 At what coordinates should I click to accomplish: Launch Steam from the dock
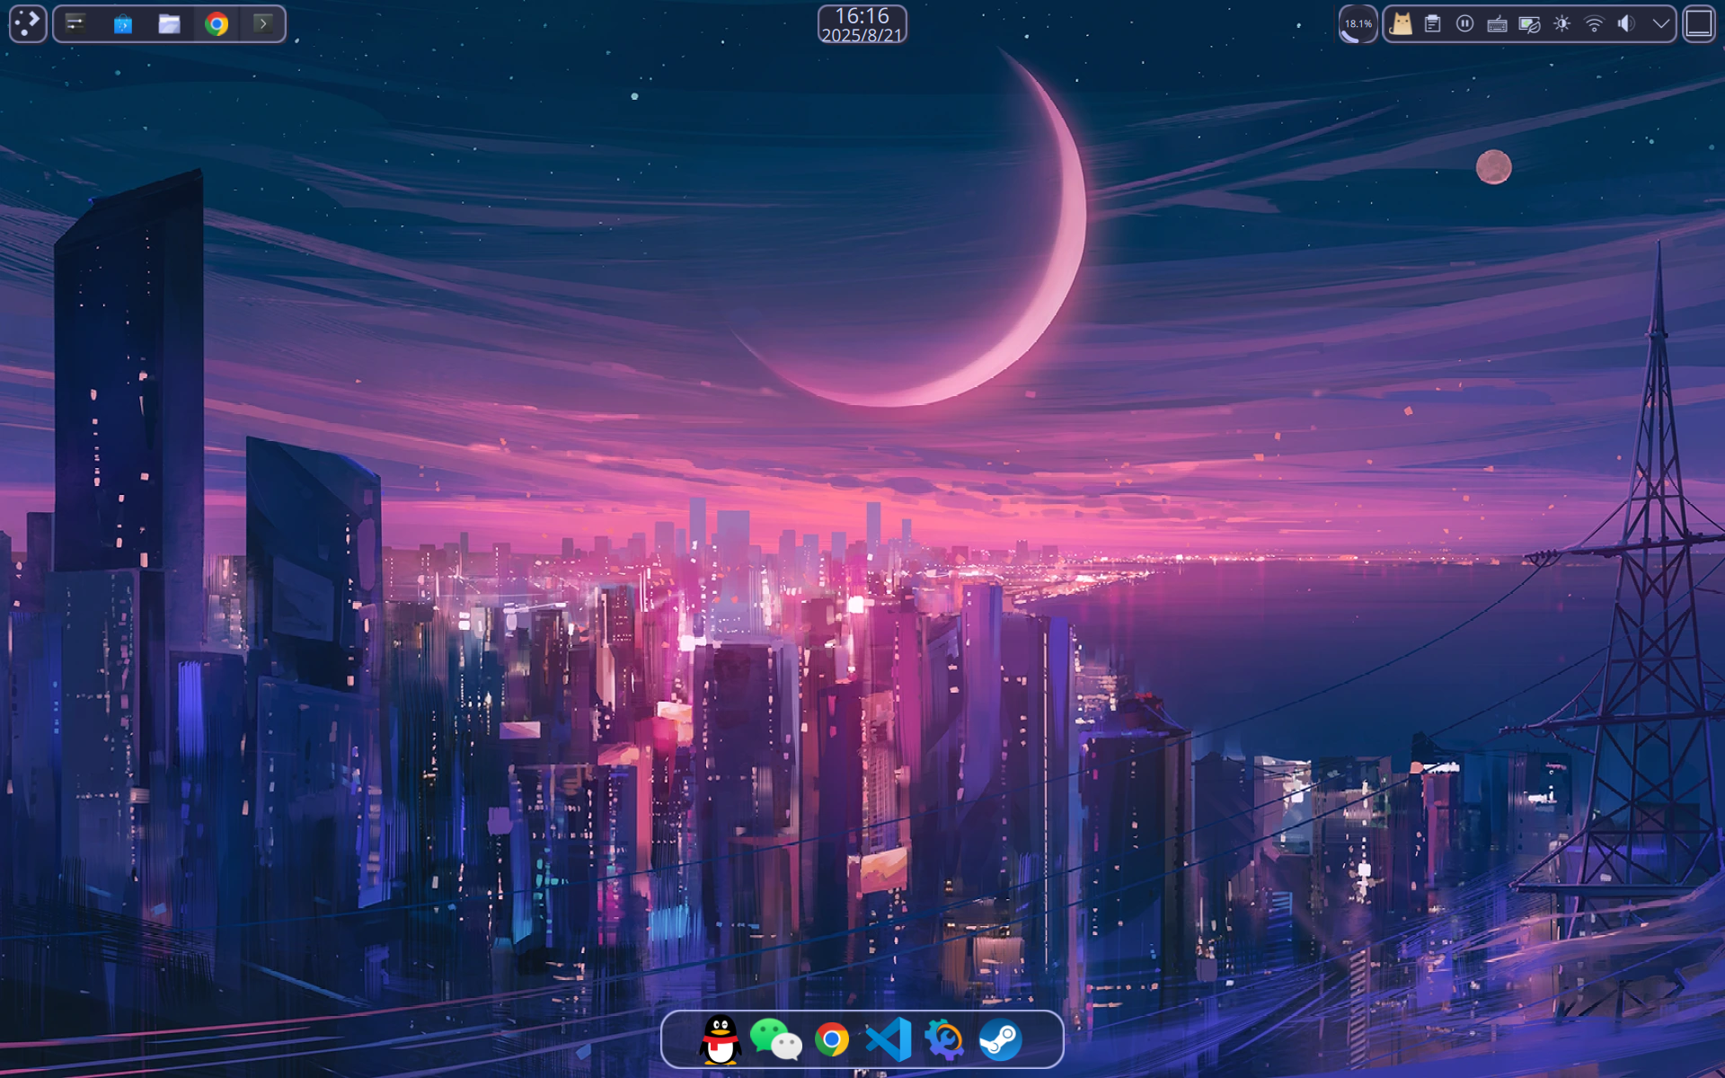tap(1000, 1040)
